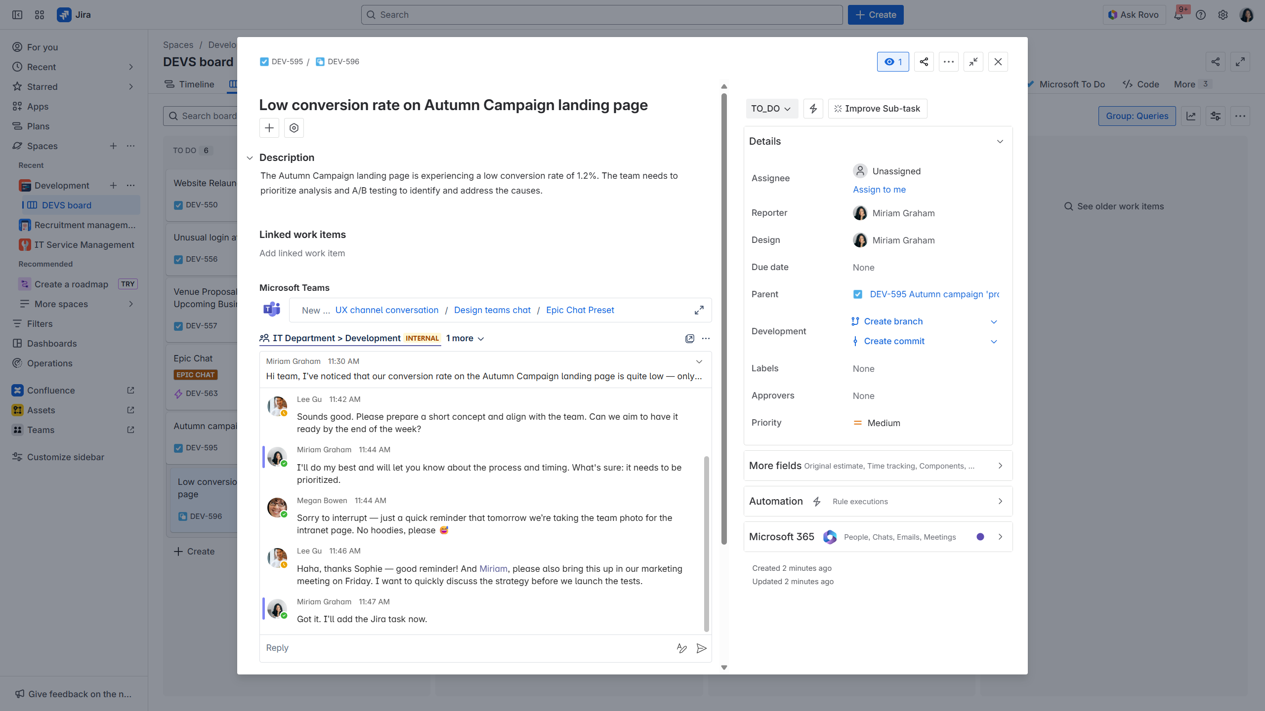Image resolution: width=1265 pixels, height=711 pixels.
Task: Click the Assign to me link
Action: point(879,190)
